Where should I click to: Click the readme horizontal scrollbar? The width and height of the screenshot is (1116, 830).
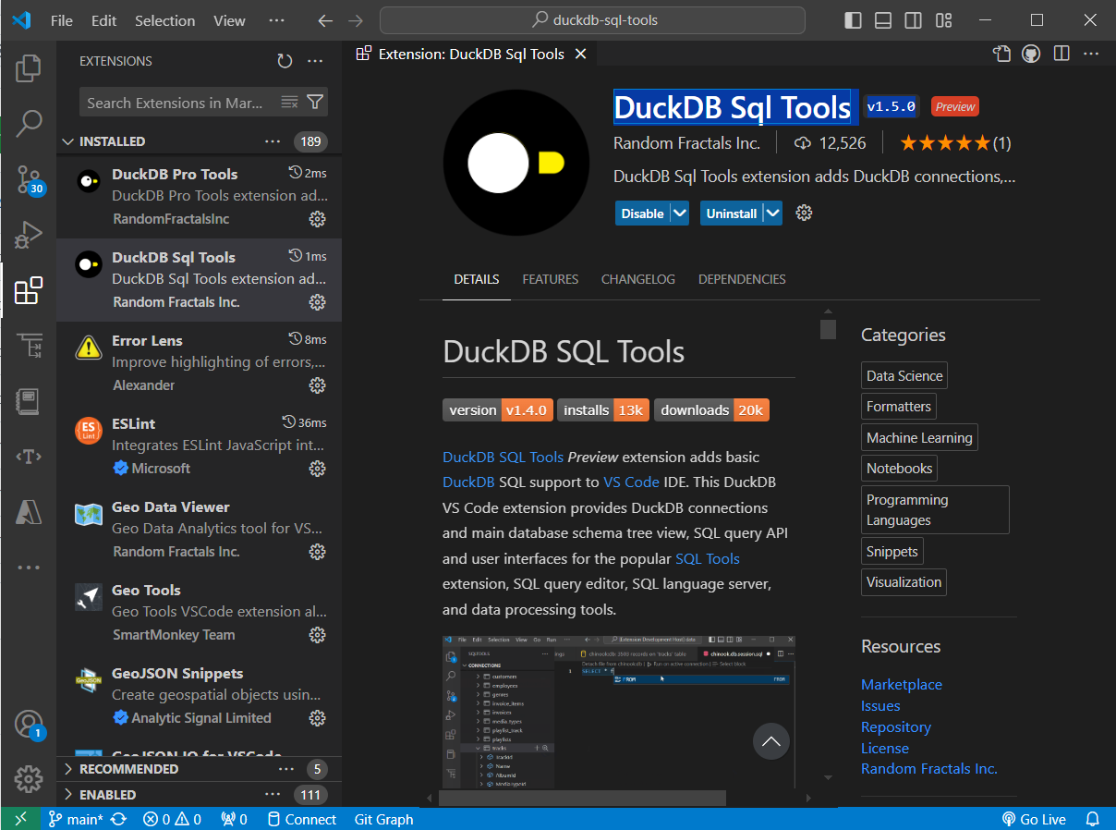tap(582, 798)
